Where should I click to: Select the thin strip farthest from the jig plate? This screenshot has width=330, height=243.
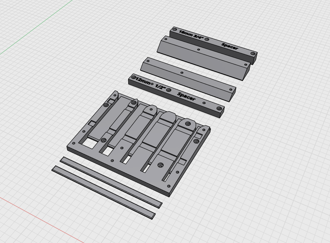(x=103, y=192)
